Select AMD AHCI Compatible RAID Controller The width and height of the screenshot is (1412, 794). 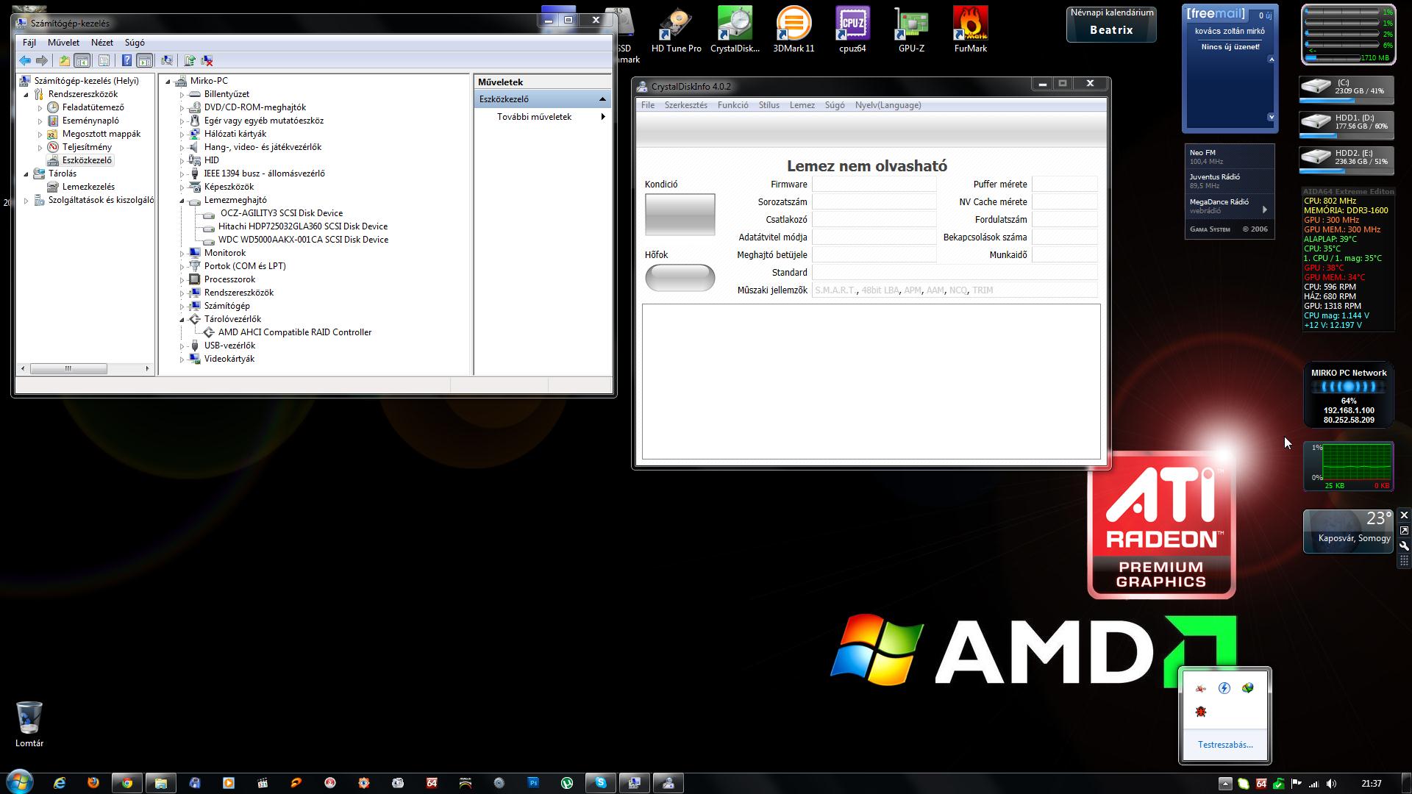(x=294, y=332)
